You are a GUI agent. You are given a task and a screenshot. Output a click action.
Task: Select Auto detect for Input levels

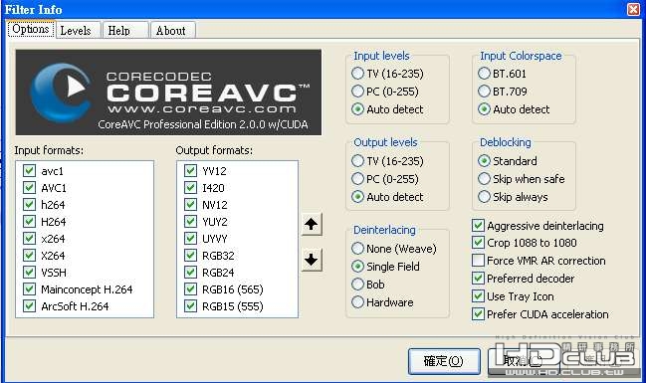tap(357, 109)
